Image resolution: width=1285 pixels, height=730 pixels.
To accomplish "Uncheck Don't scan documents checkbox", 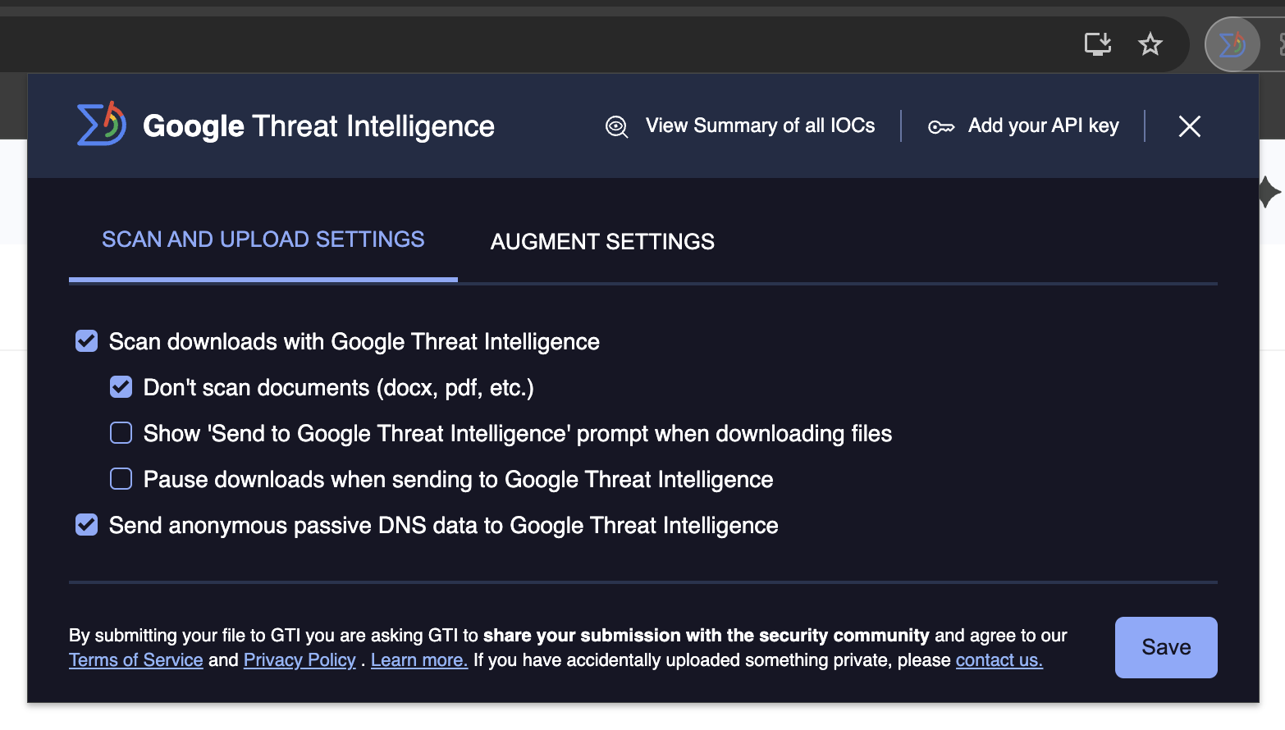I will pyautogui.click(x=121, y=387).
